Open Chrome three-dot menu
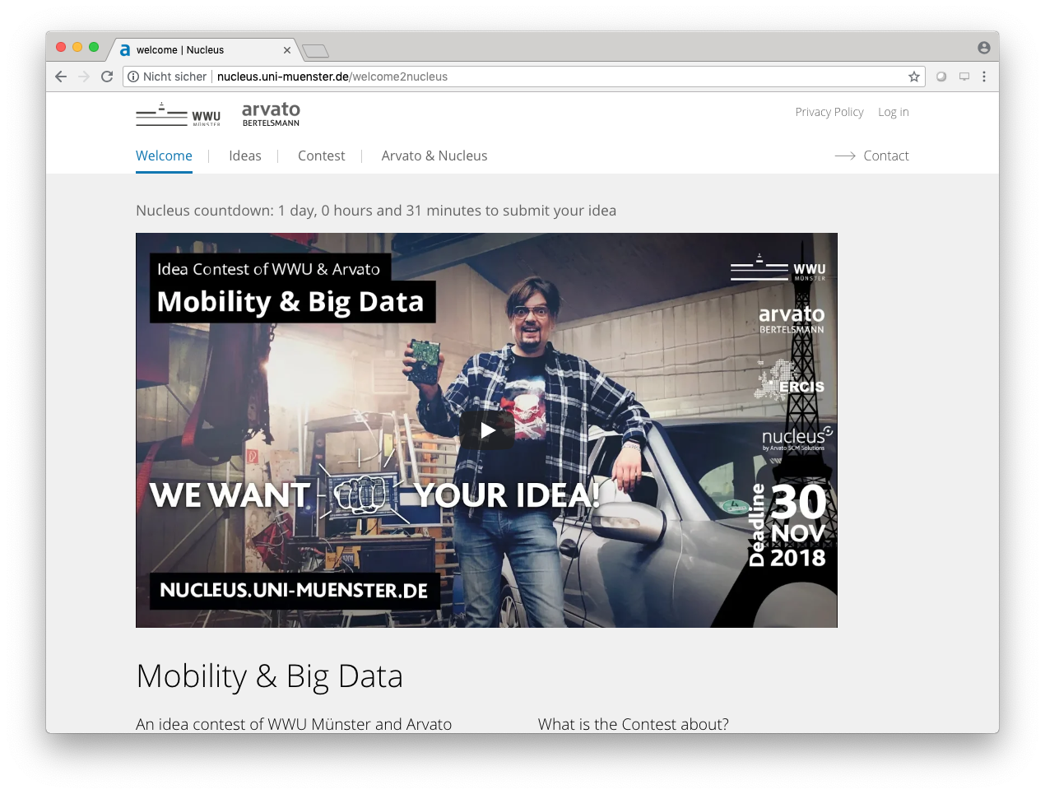Screen dimensions: 1045x794 pyautogui.click(x=984, y=77)
